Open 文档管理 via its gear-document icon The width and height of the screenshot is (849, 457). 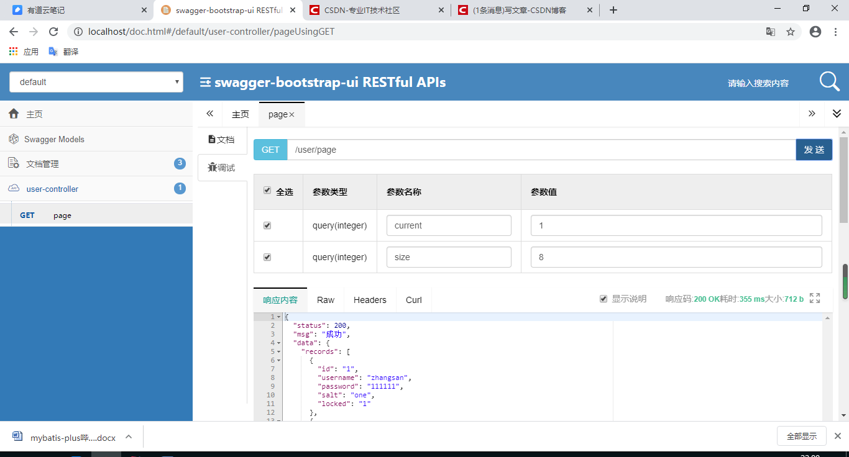[x=13, y=163]
